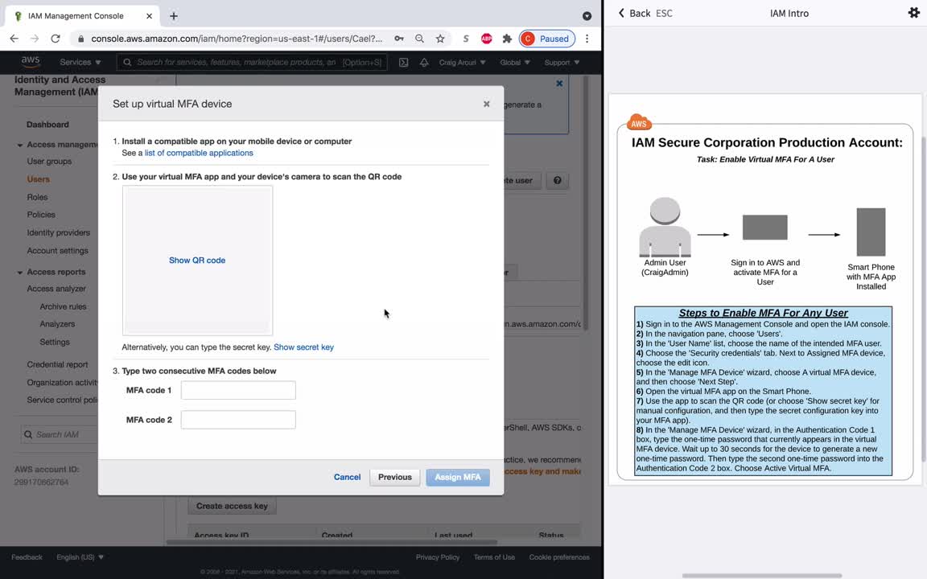Screen dimensions: 927x579
Task: Open Terms of Use footer link
Action: click(494, 557)
